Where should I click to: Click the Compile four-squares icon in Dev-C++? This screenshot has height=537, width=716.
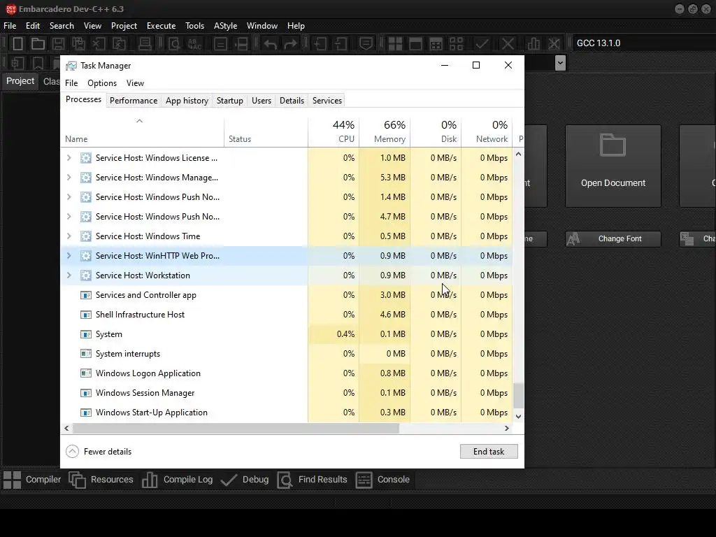395,44
